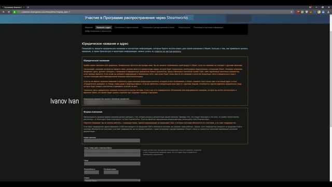Screen dimensions: 332x187
Task: Follow the frequently asked questions link
Action: [x=168, y=51]
